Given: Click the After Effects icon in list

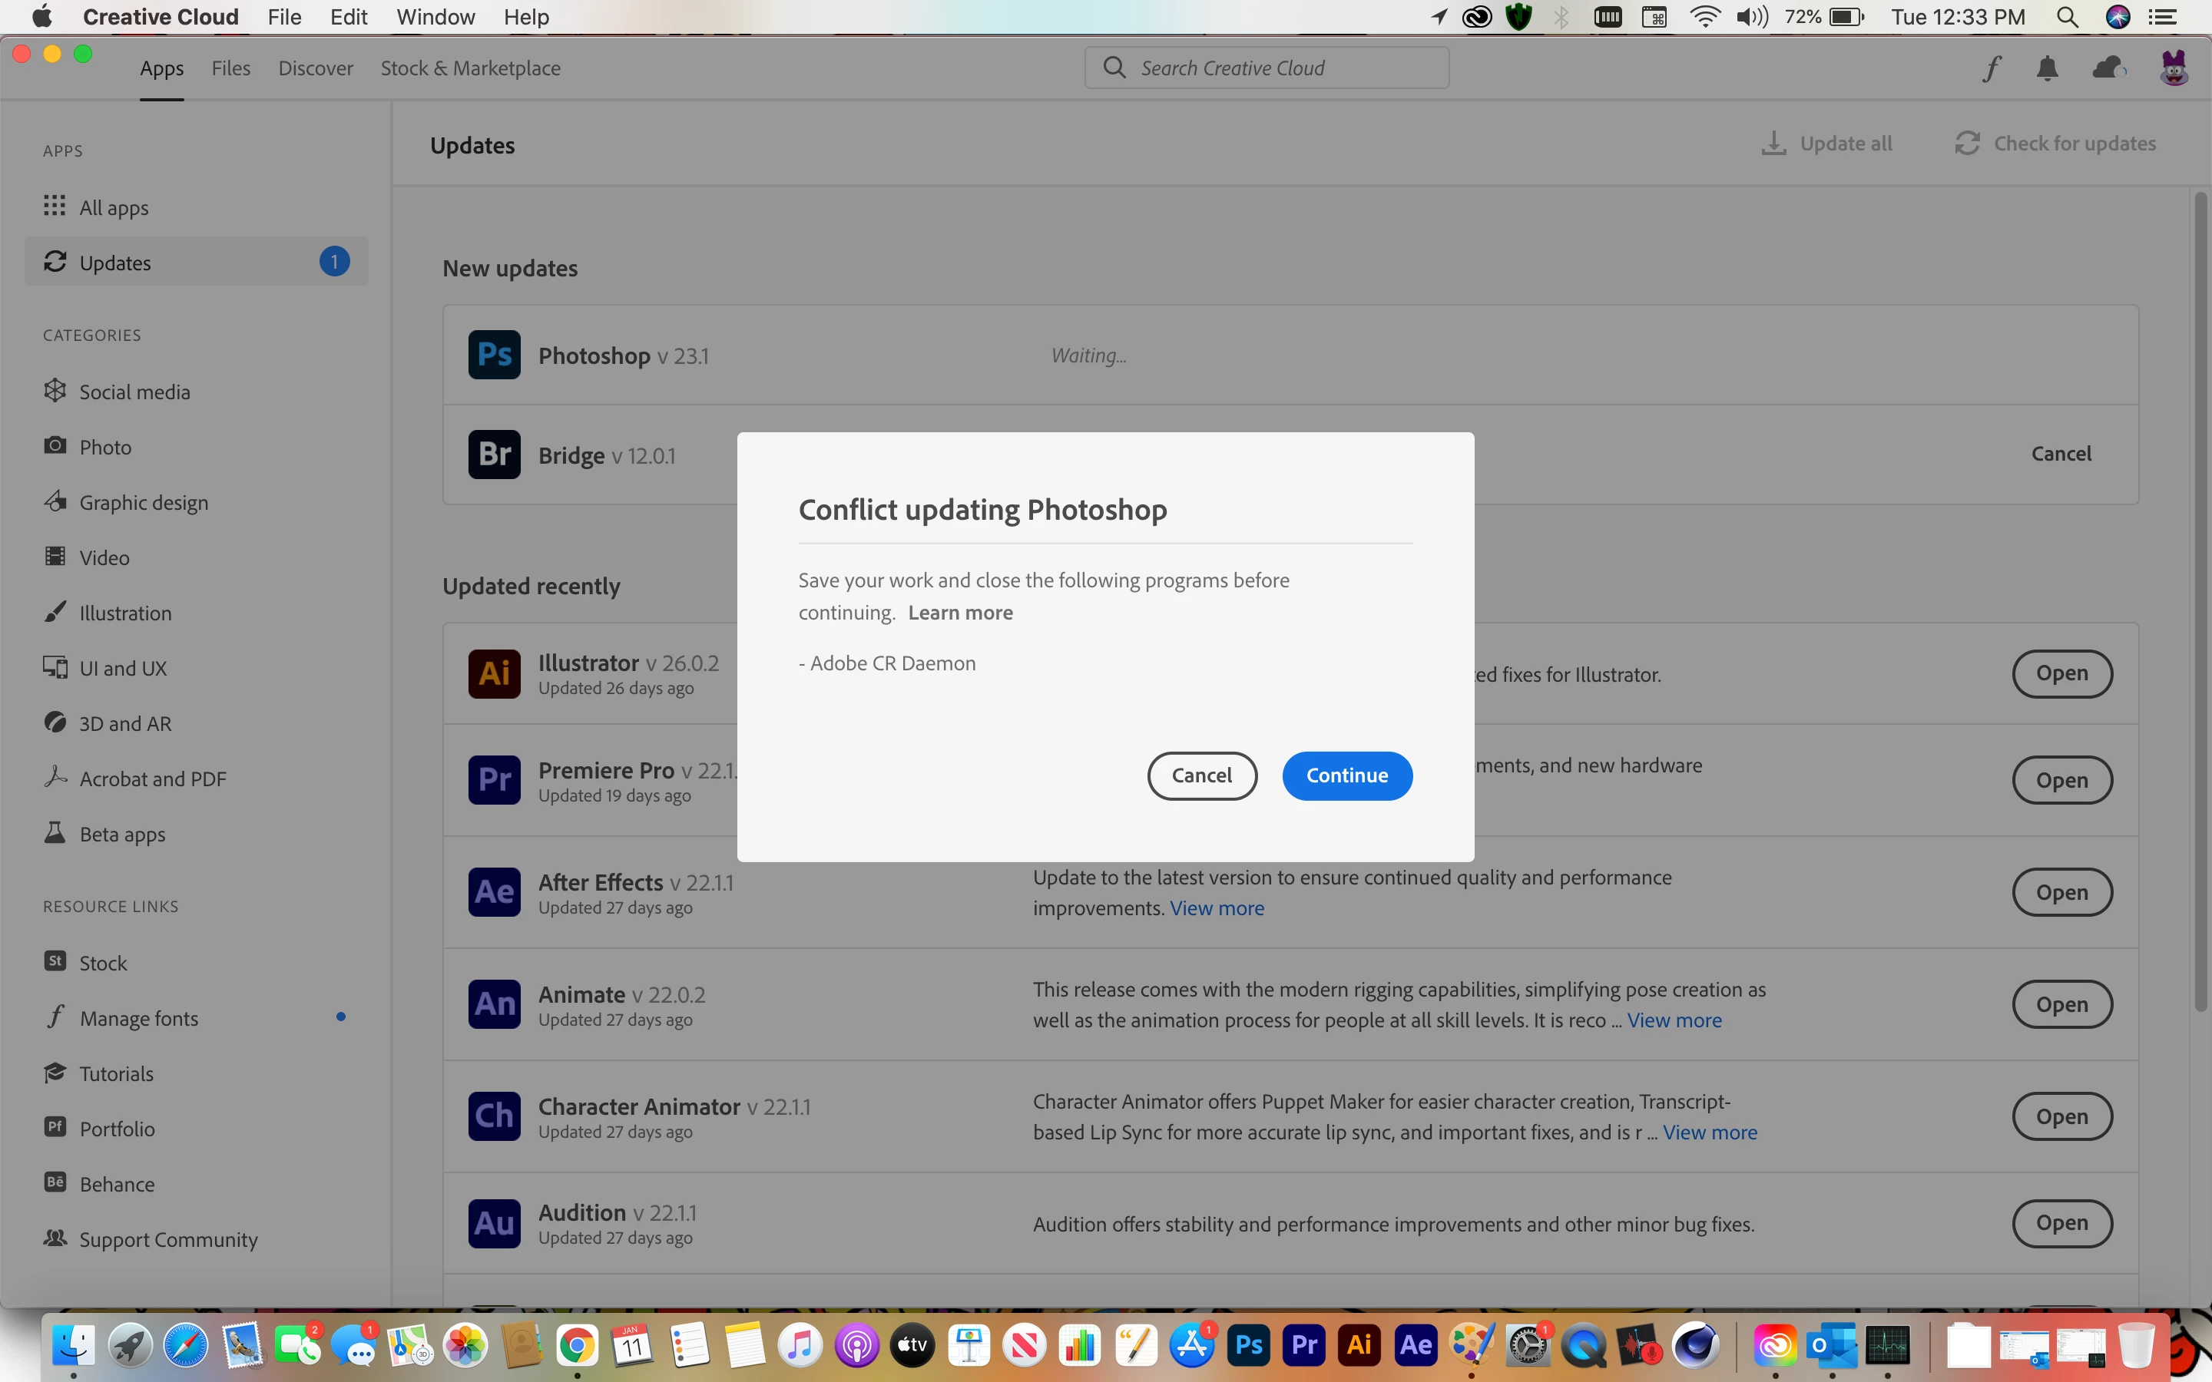Looking at the screenshot, I should pyautogui.click(x=495, y=892).
